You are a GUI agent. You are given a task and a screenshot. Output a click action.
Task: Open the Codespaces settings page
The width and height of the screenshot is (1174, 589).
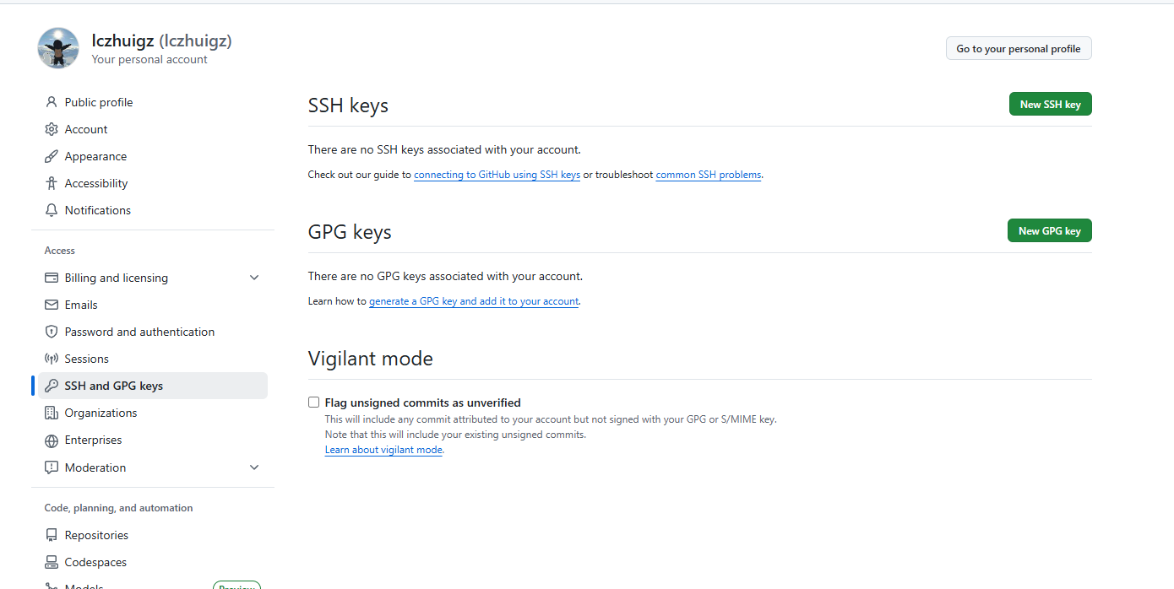[x=95, y=562]
